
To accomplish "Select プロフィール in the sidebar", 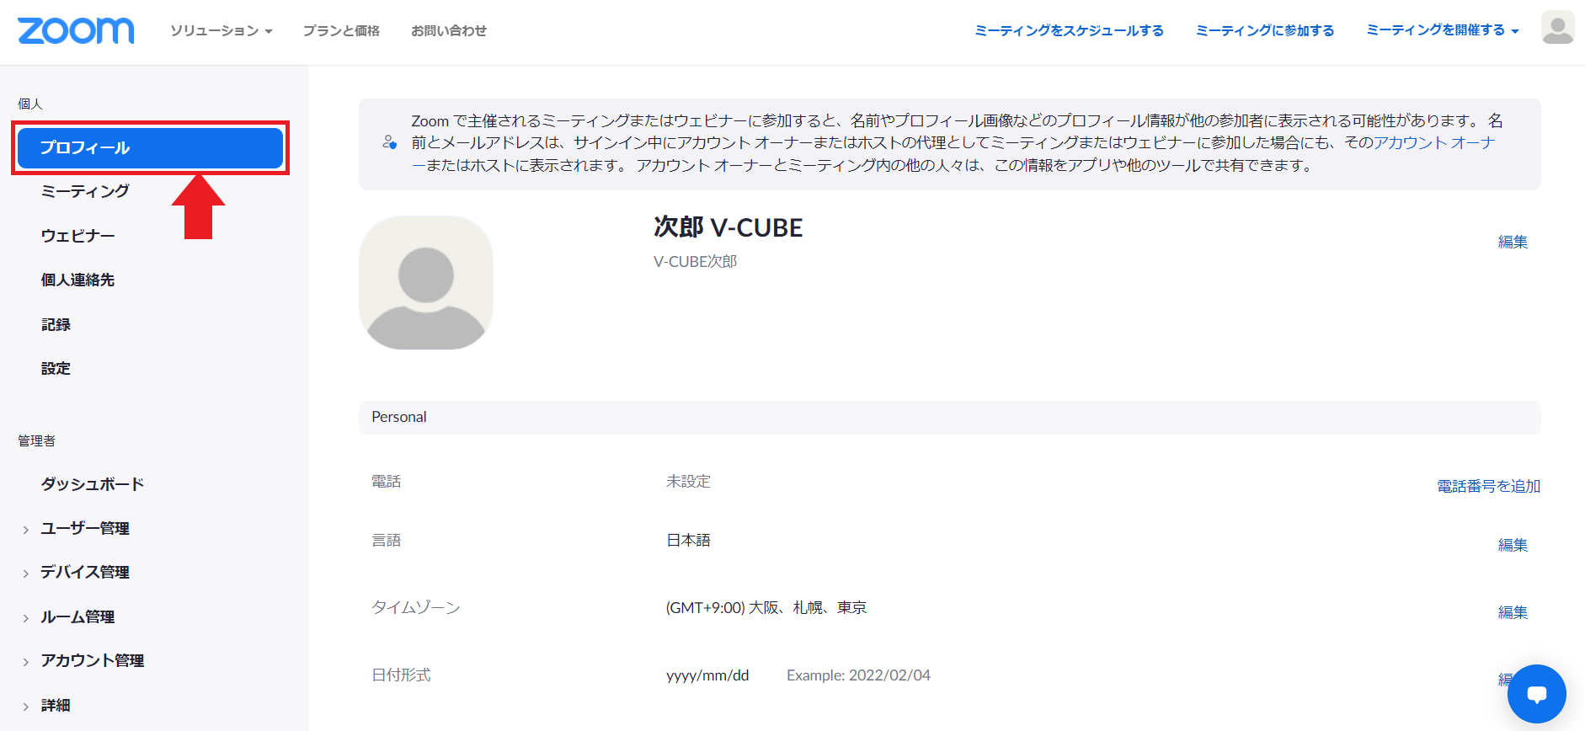I will point(150,148).
